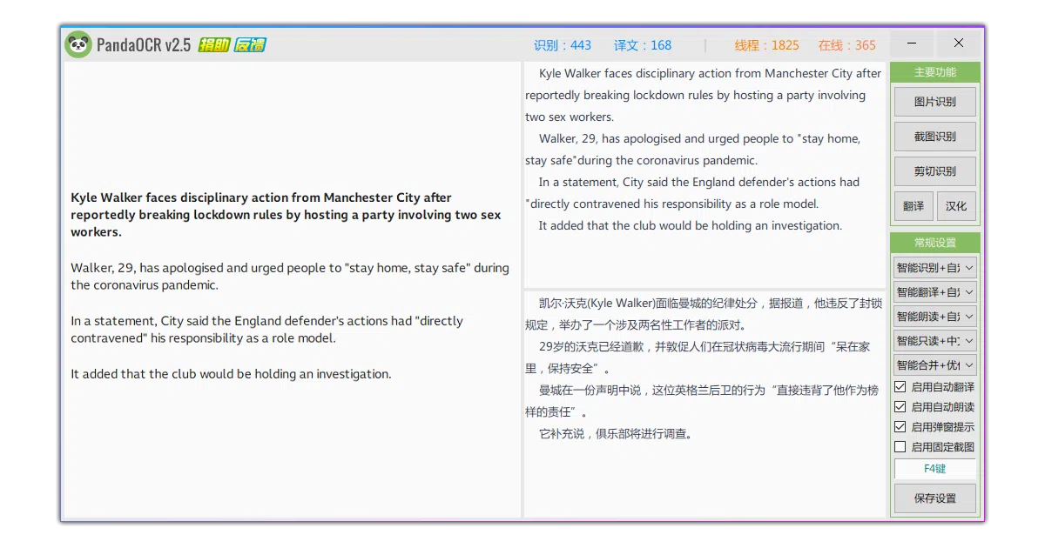Click the F4键 hotkey field
This screenshot has height=548, width=1045.
935,468
